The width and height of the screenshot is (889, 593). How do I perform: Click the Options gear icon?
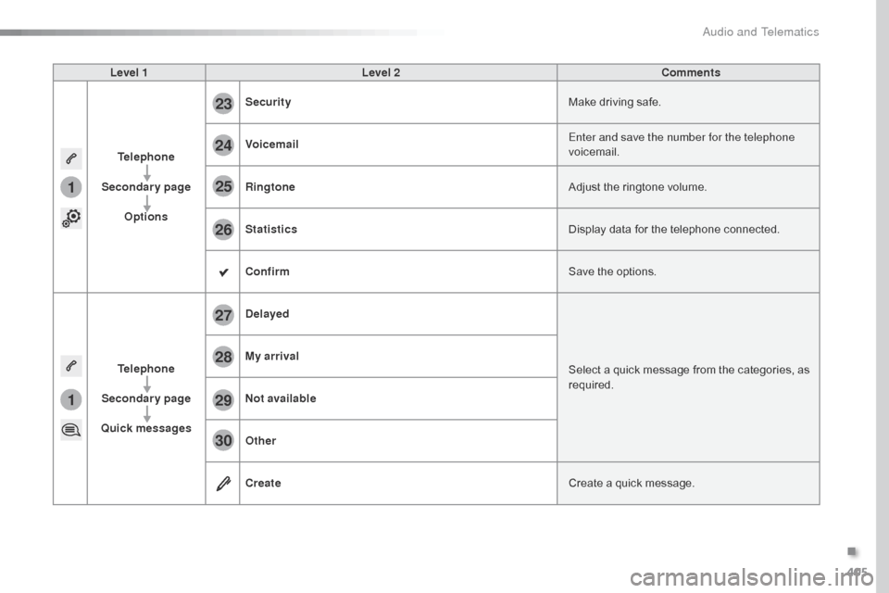tap(71, 218)
